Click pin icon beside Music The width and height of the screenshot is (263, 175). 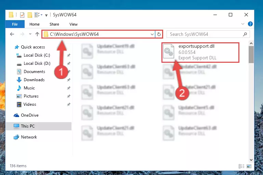(x=69, y=88)
